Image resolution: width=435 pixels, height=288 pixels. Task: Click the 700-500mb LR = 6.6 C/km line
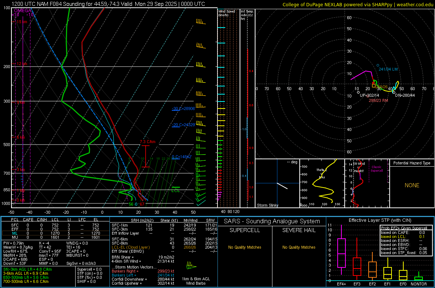(x=26, y=281)
